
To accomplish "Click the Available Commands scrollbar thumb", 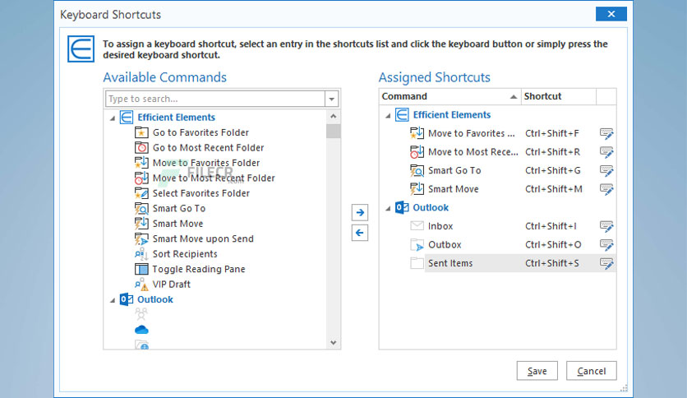I will pos(334,131).
